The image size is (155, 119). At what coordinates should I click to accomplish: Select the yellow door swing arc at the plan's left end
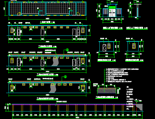(19, 14)
